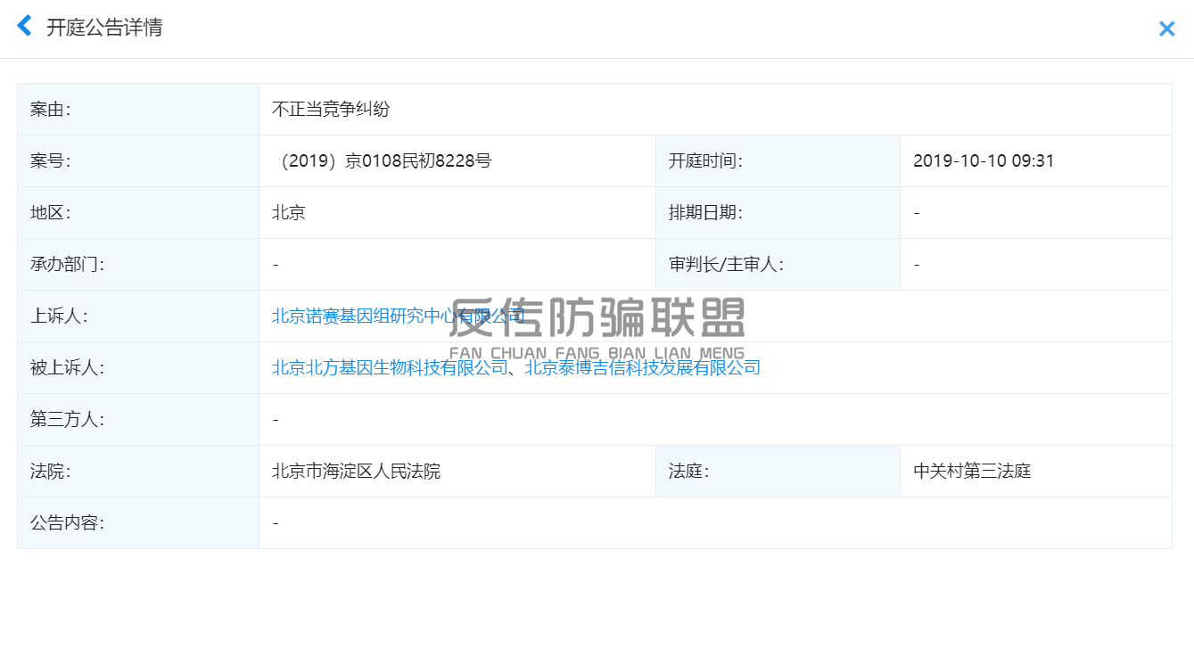
Task: Click the 开庭时间 field label
Action: [x=705, y=161]
